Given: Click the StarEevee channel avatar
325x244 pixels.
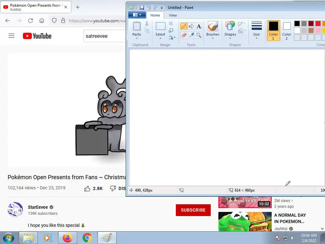Looking at the screenshot, I should 15,210.
